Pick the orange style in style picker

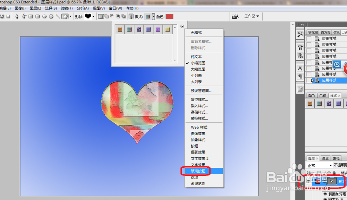[x=120, y=29]
